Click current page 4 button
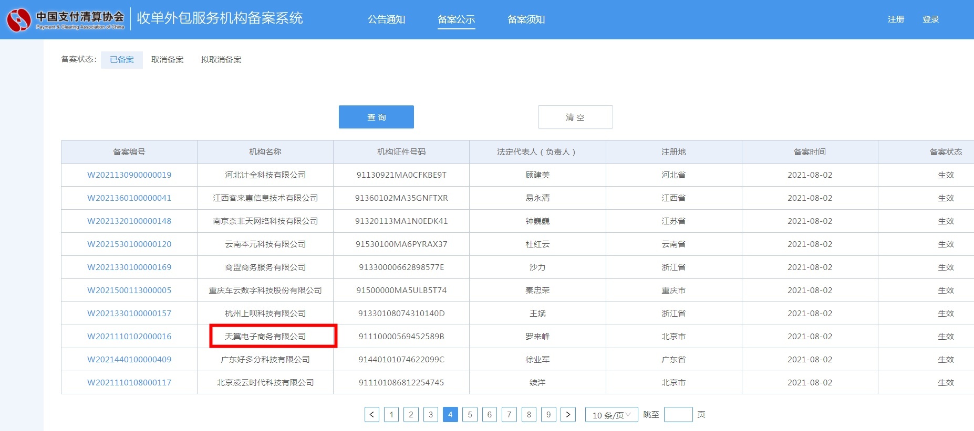Viewport: 974px width, 431px height. pos(450,415)
